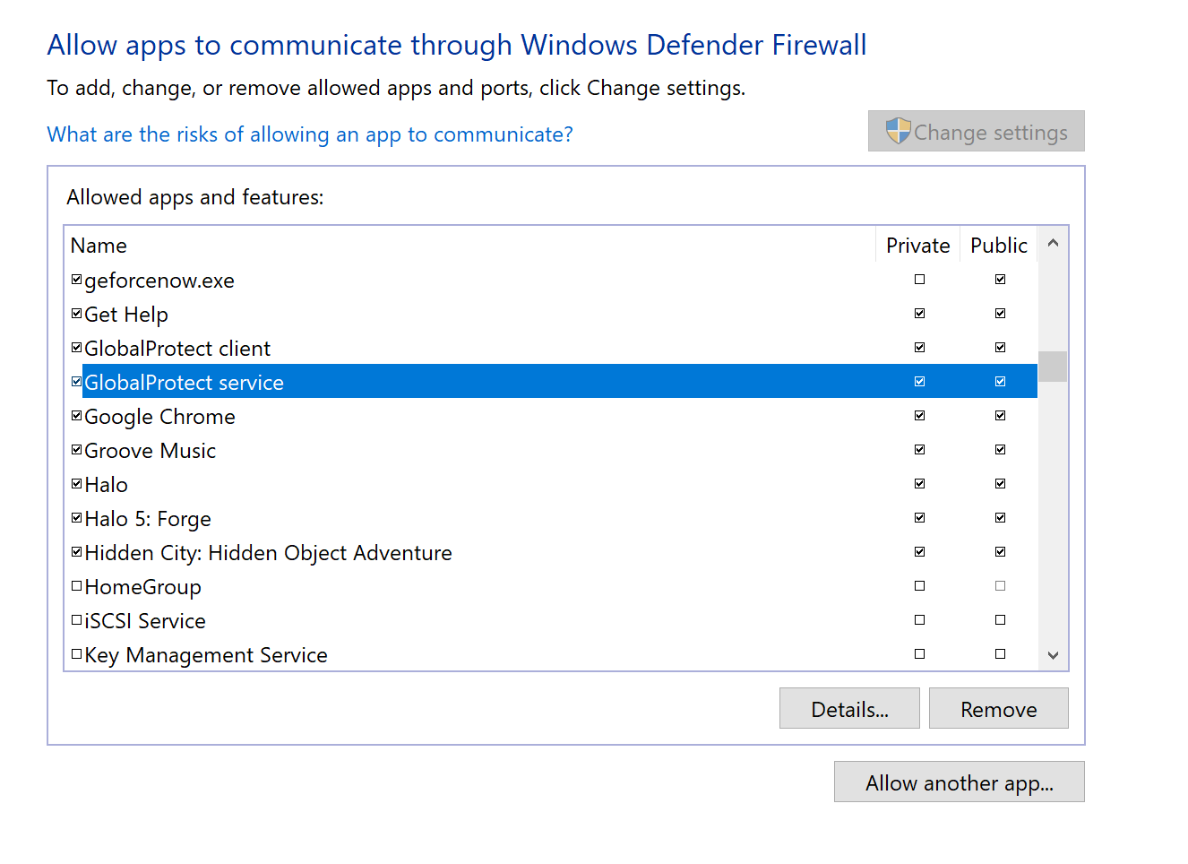Image resolution: width=1188 pixels, height=864 pixels.
Task: Uncheck the Halo 5: Forge name checkbox
Action: (77, 518)
